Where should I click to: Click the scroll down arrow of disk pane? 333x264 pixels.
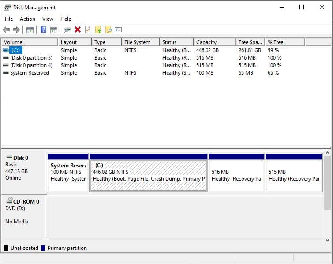click(327, 240)
